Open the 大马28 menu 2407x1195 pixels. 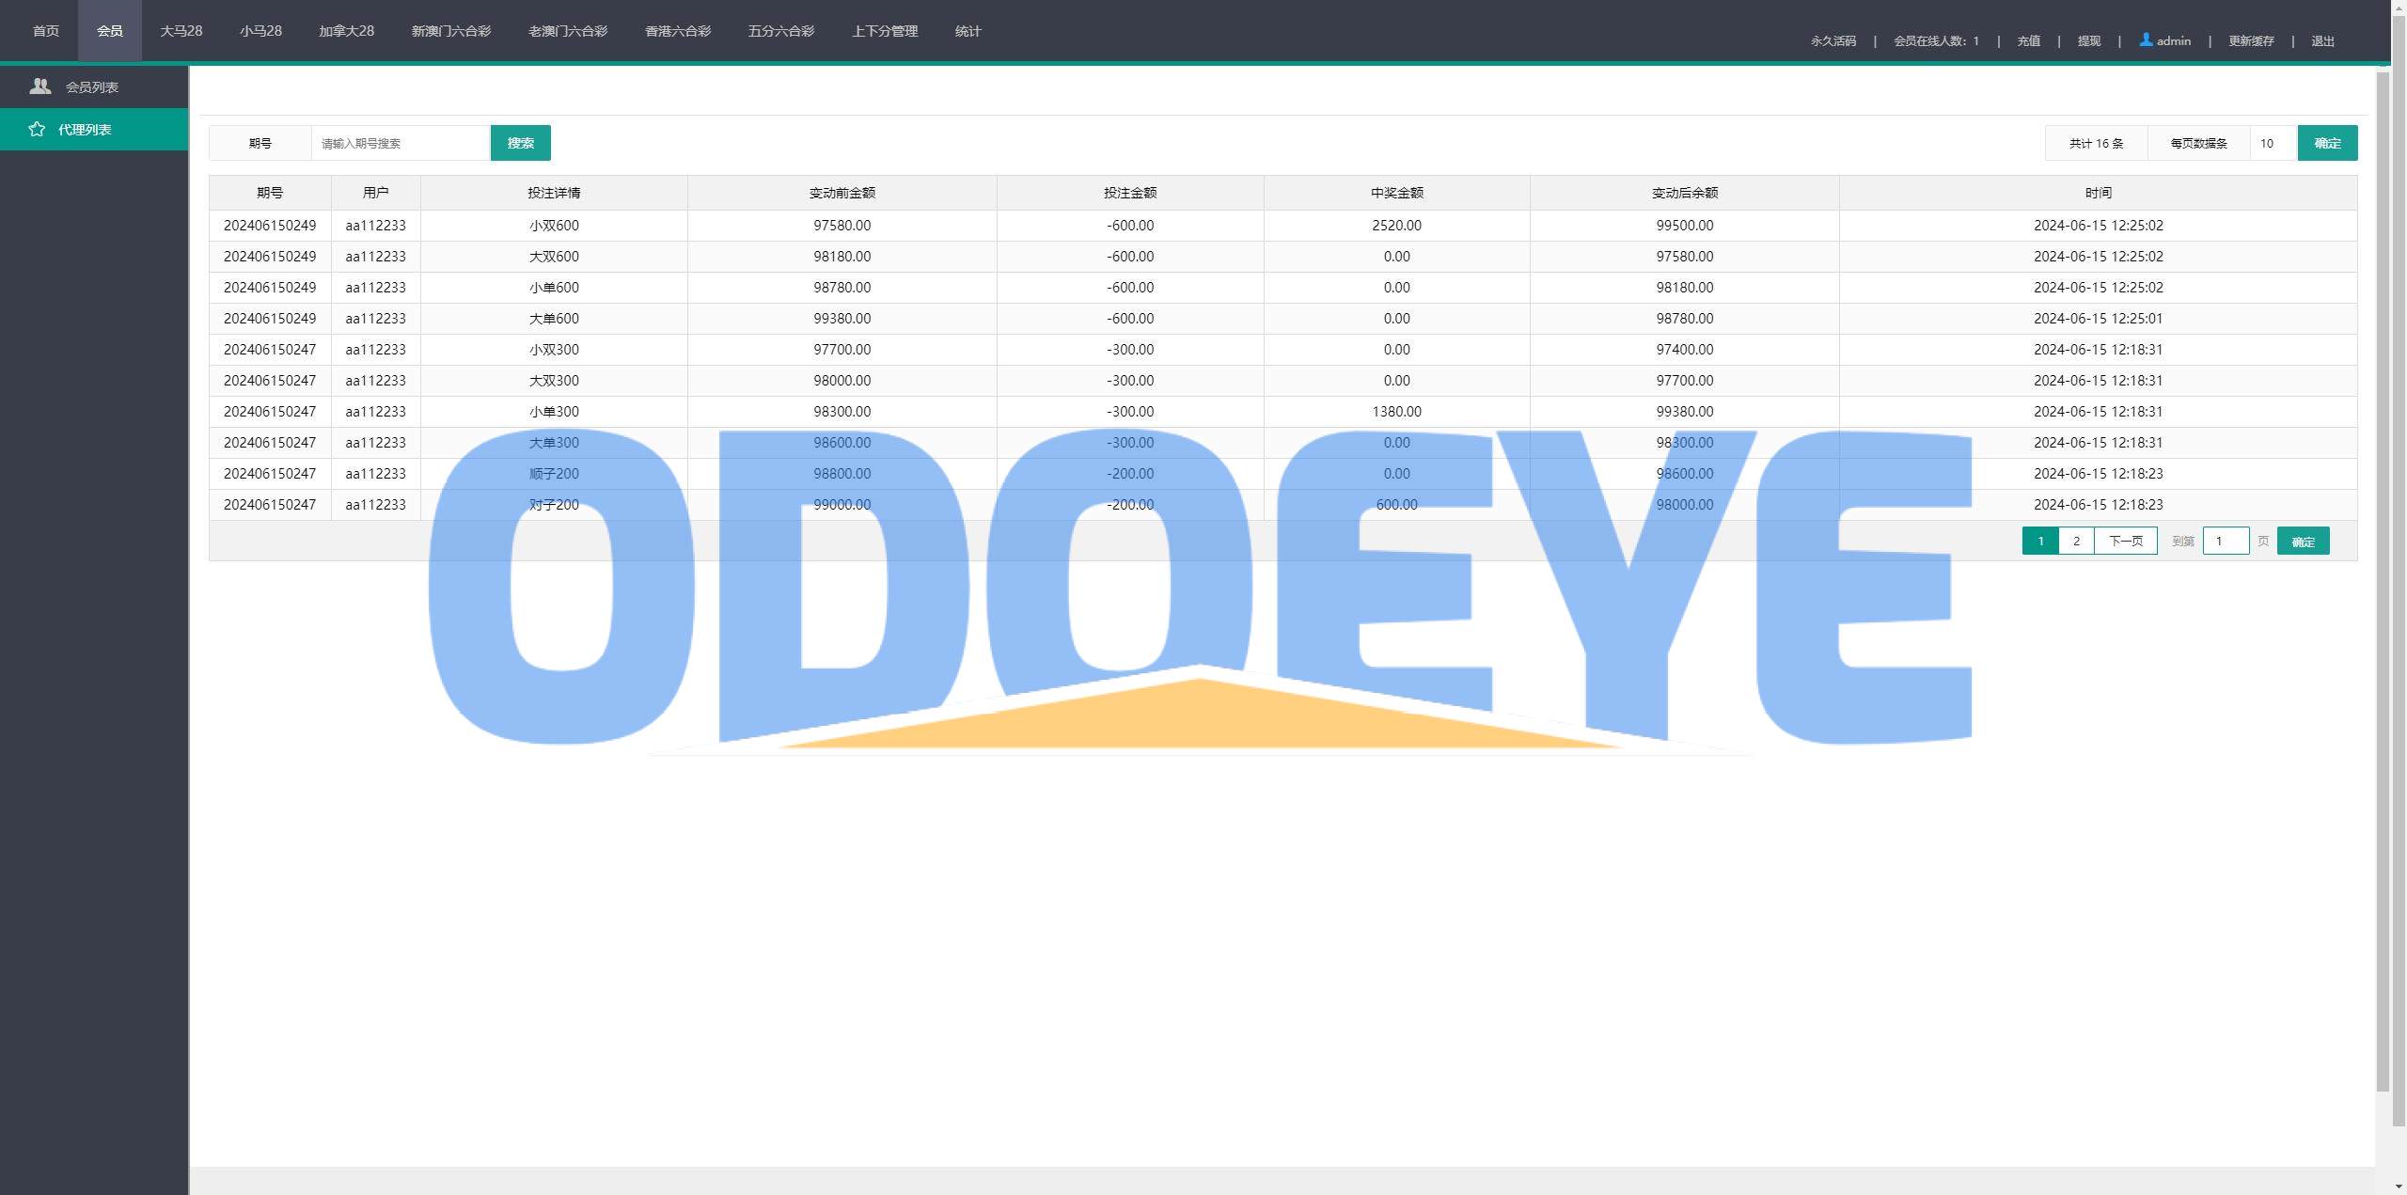coord(181,31)
